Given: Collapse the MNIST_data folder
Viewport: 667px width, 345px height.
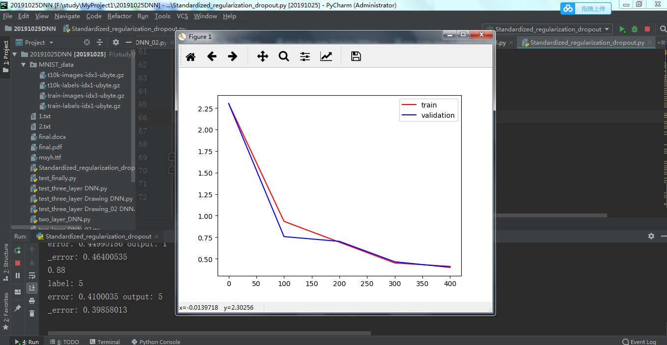Looking at the screenshot, I should tap(23, 65).
